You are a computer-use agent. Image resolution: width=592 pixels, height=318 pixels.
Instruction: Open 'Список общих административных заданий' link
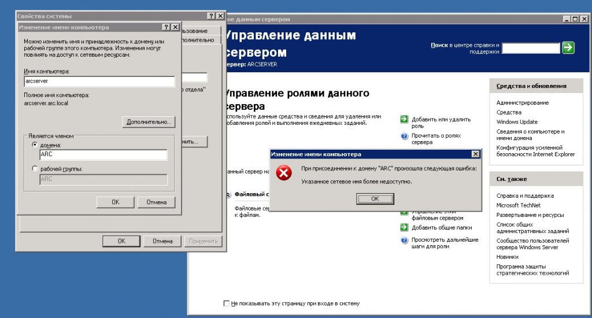pos(532,228)
